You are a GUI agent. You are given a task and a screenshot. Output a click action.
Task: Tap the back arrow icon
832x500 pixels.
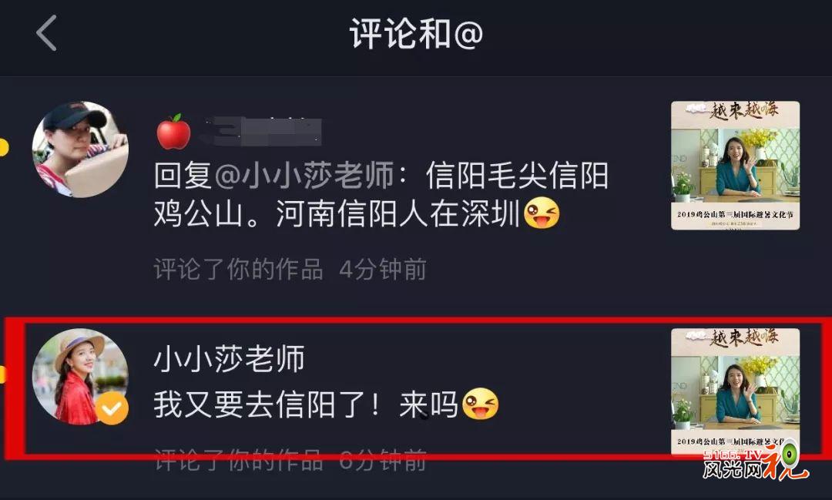point(46,33)
